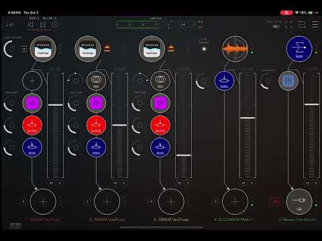The image size is (322, 241).
Task: Tap channel 5 volume fader handle
Action: [x=312, y=104]
